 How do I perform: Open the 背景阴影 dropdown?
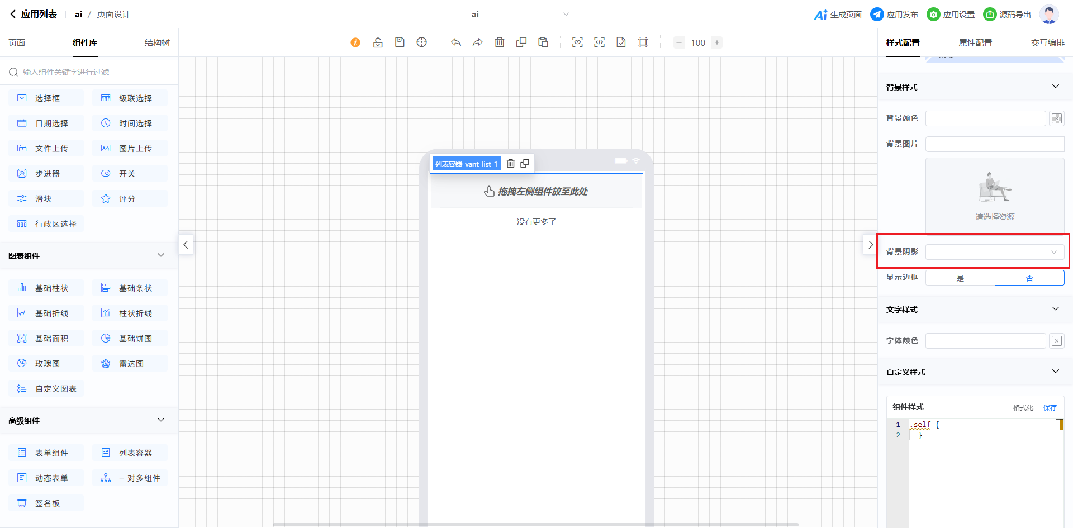tap(995, 252)
